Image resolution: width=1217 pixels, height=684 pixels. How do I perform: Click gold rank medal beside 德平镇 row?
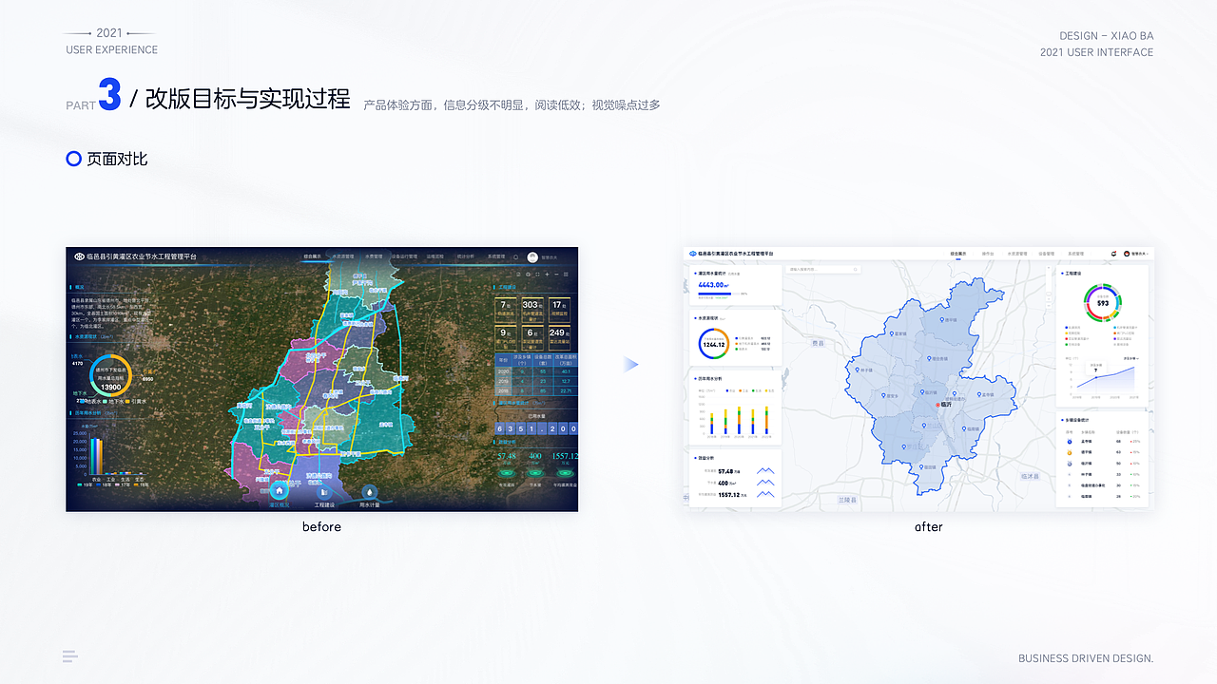pos(1070,452)
